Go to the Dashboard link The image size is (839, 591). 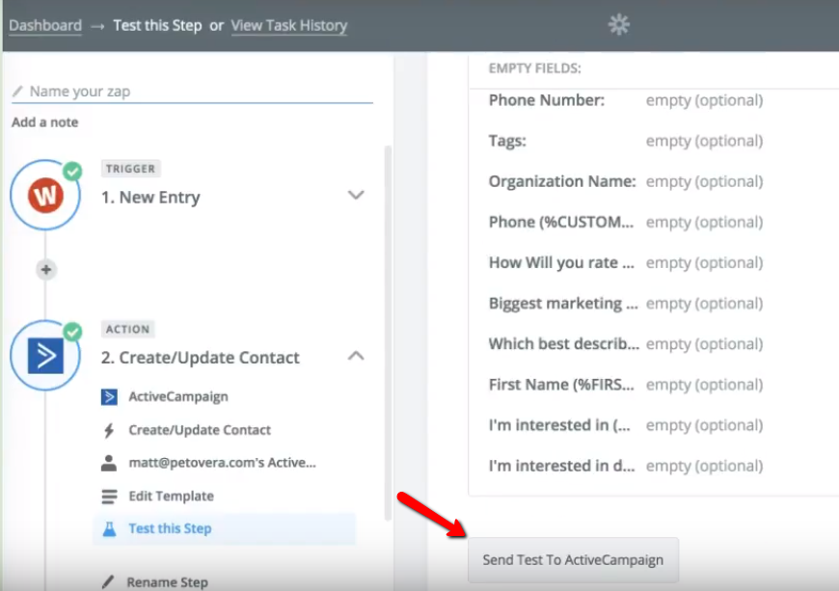tap(45, 25)
